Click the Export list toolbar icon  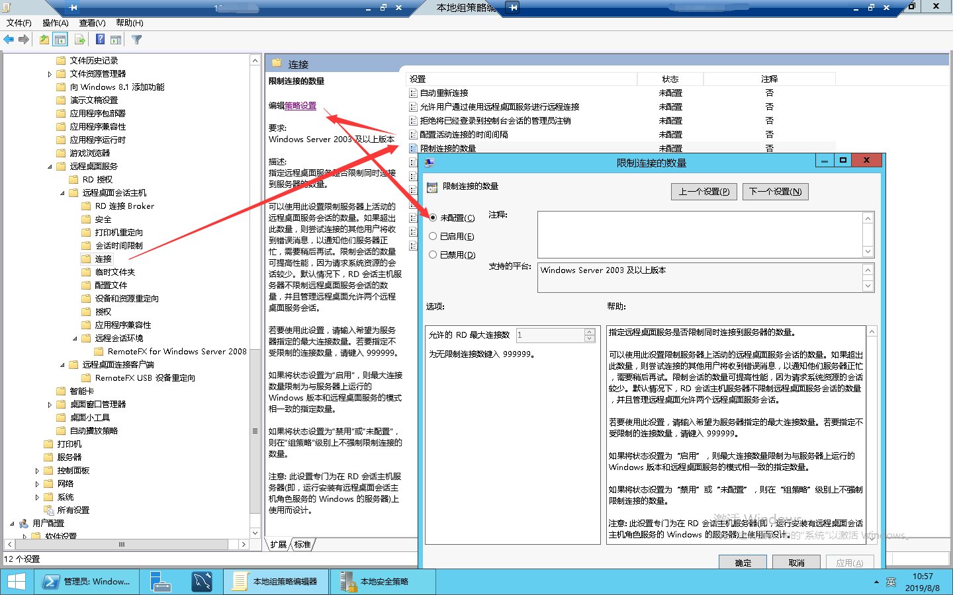[x=79, y=40]
